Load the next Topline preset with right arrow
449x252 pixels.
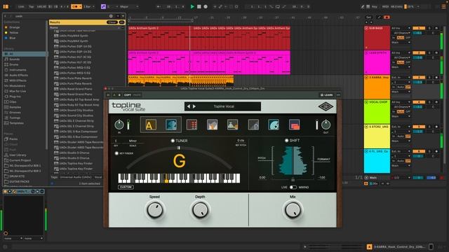click(194, 106)
